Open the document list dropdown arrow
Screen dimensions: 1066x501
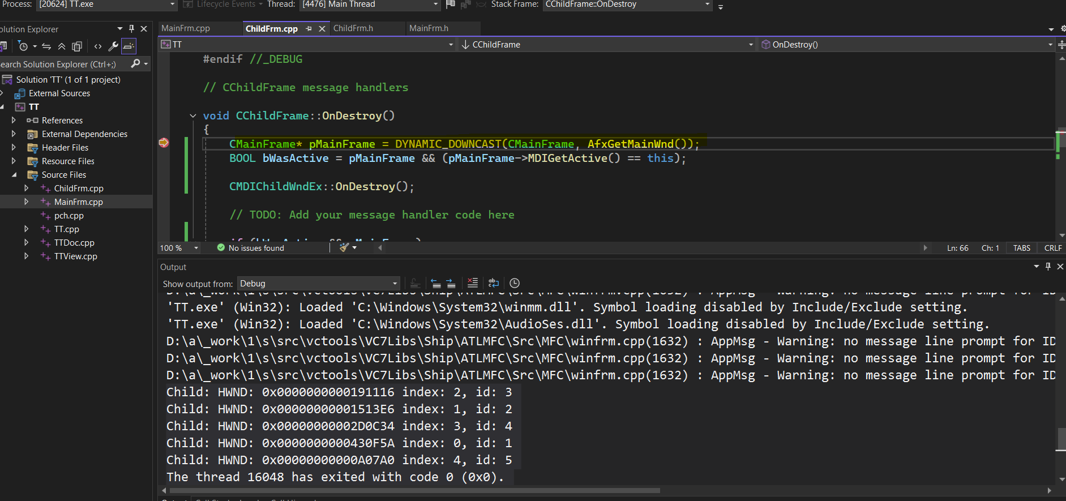click(1051, 29)
